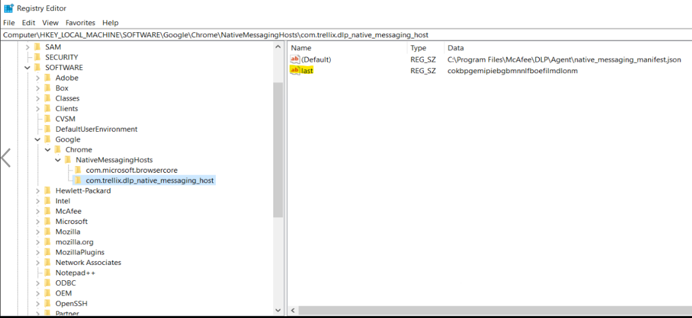The image size is (692, 318).
Task: Select the NativeMessagingHosts folder icon
Action: (68, 159)
